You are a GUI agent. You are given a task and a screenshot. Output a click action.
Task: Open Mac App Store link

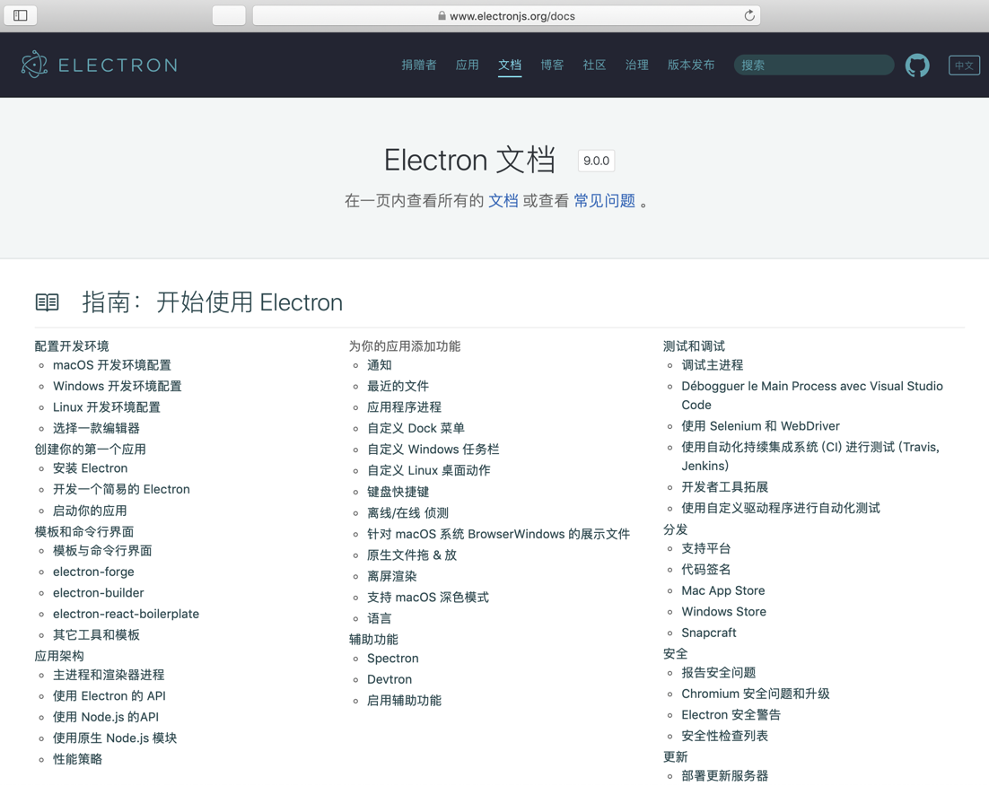click(723, 590)
